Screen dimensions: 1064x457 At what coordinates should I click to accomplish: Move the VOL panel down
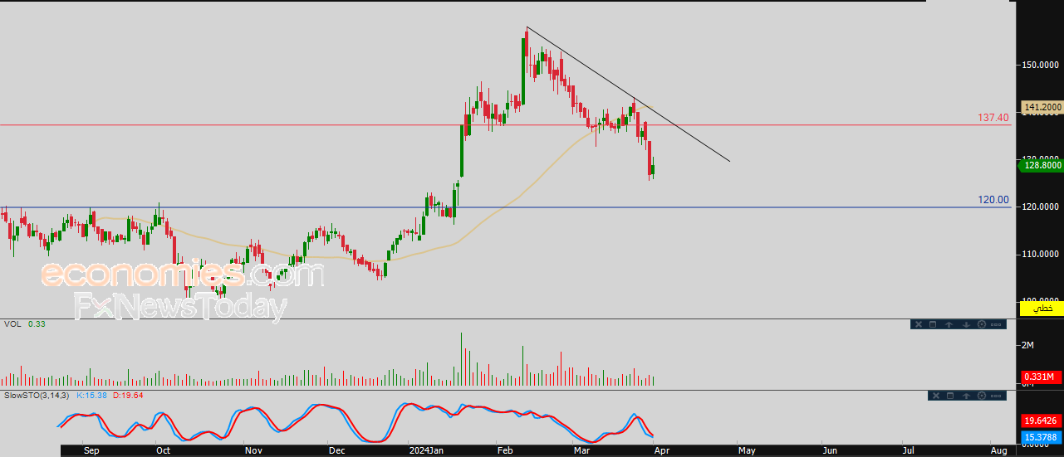[966, 324]
